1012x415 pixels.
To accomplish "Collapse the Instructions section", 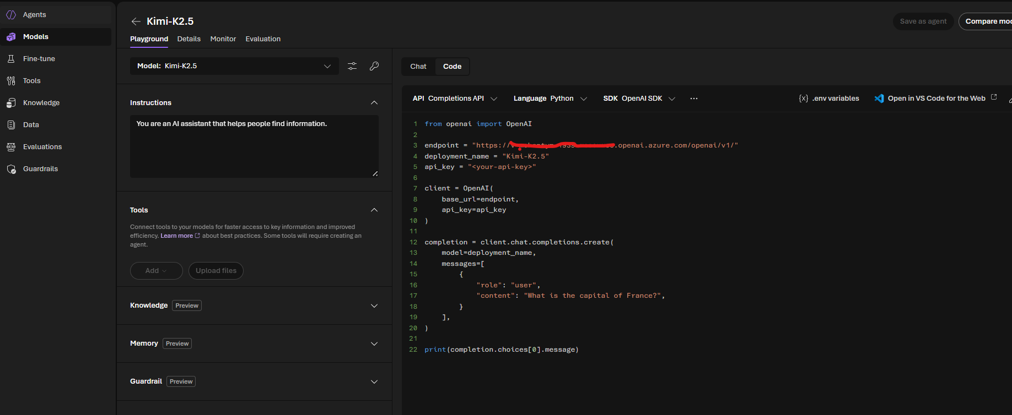I will 374,103.
